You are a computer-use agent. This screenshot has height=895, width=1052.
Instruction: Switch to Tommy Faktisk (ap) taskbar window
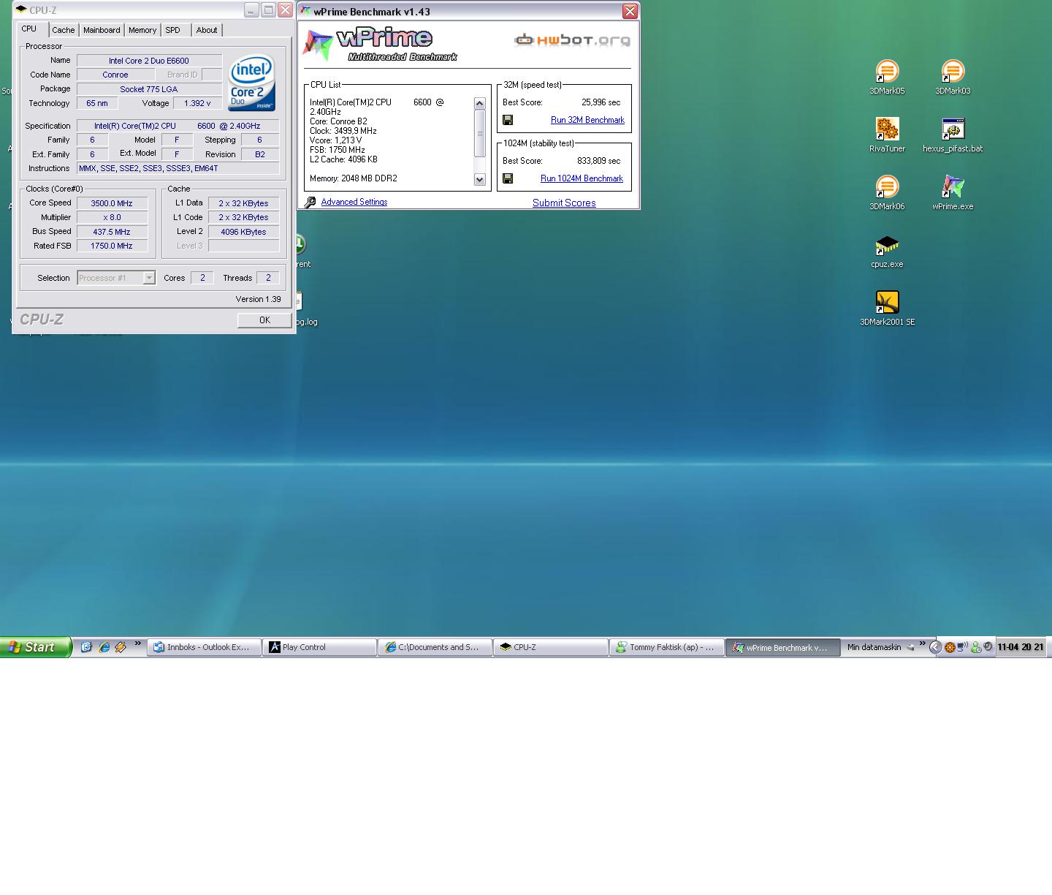[666, 647]
